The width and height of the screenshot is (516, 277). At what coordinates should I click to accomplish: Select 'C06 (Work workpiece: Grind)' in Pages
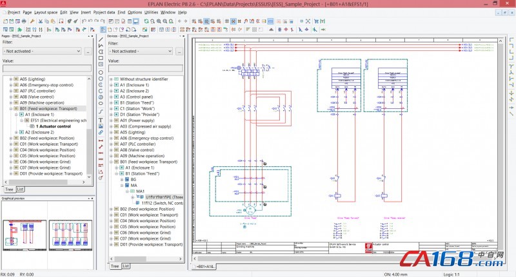point(45,162)
